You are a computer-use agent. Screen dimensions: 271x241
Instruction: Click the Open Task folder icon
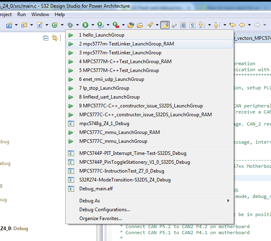[x=140, y=25]
